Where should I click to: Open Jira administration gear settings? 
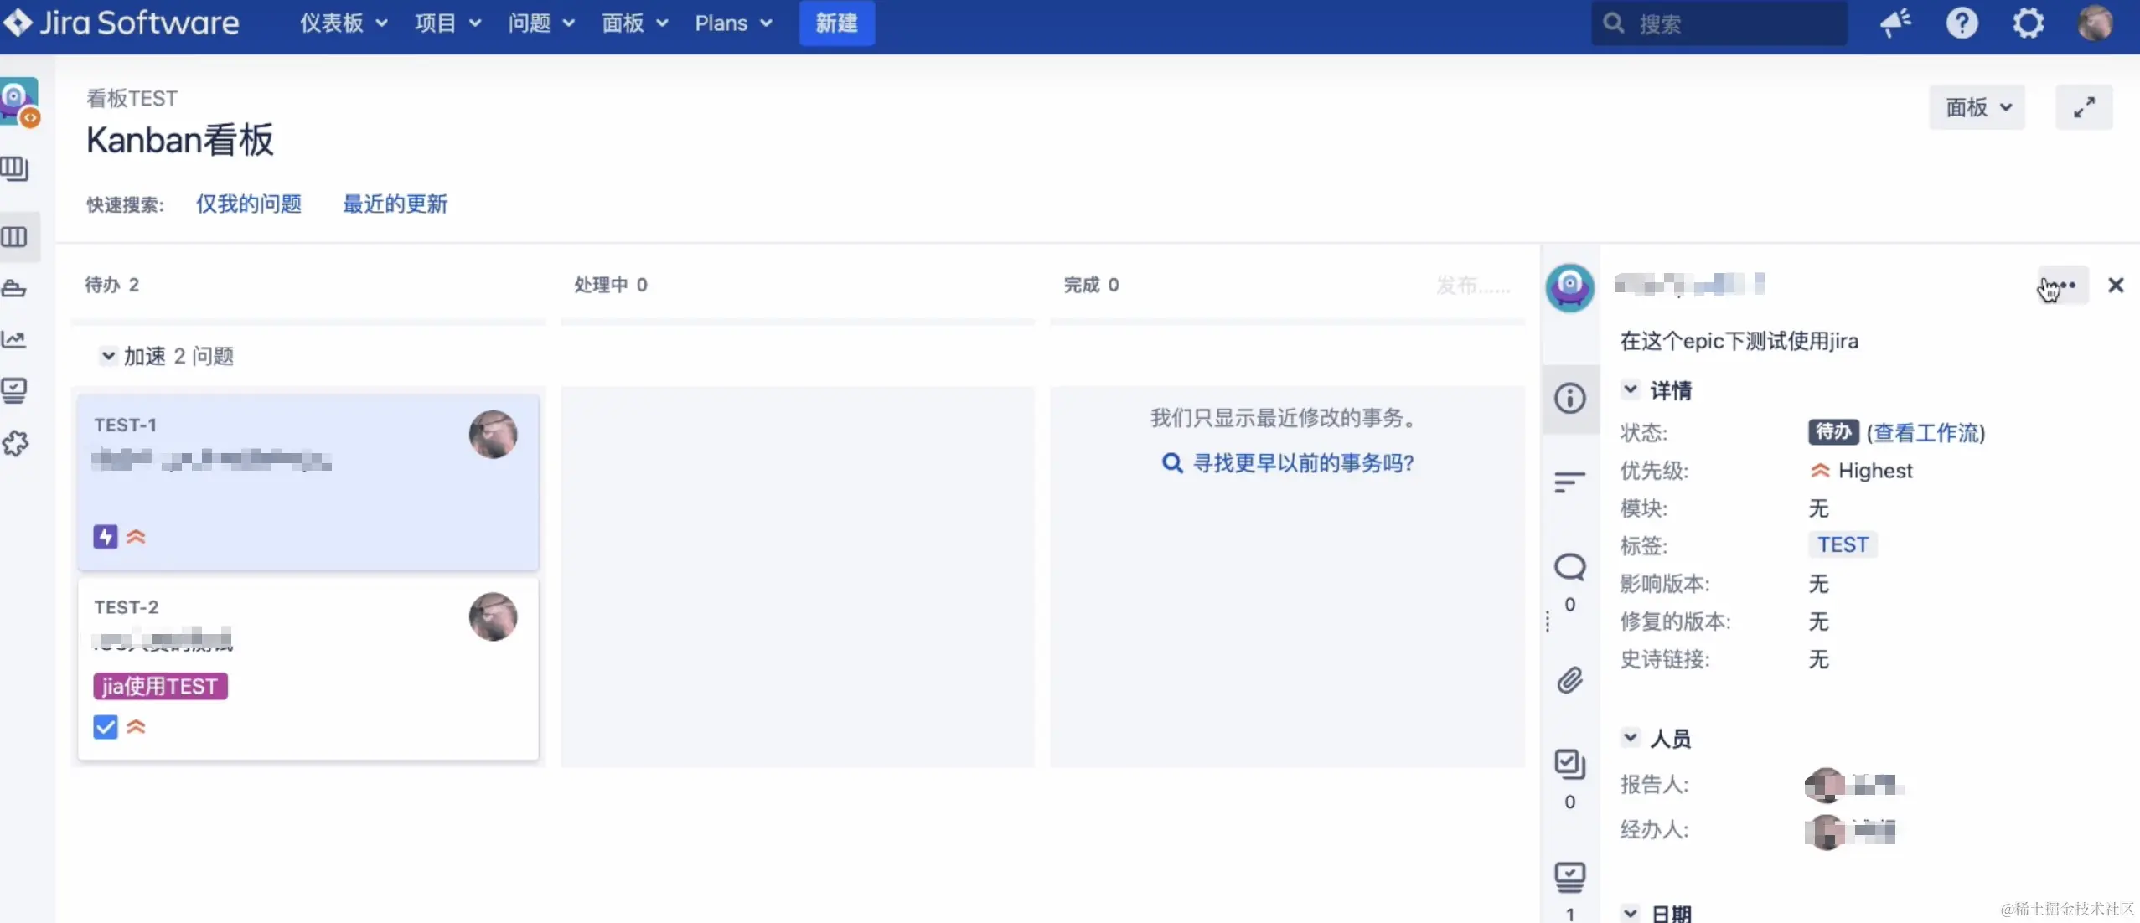click(2029, 23)
